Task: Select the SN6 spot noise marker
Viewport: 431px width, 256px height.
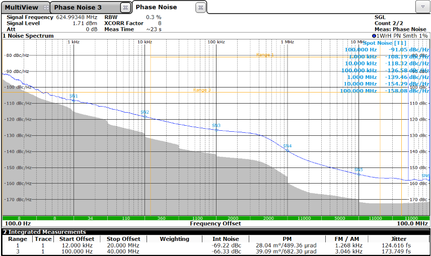Action: coord(425,176)
